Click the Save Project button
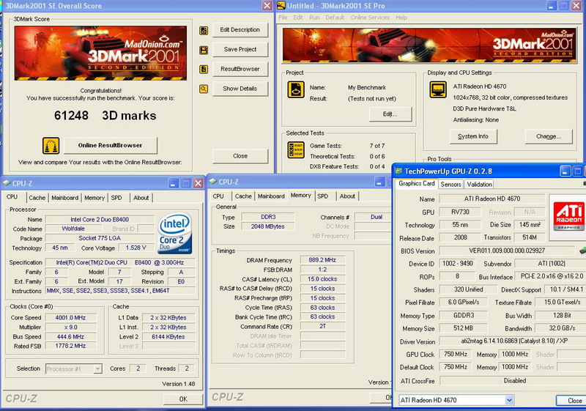 coord(240,49)
